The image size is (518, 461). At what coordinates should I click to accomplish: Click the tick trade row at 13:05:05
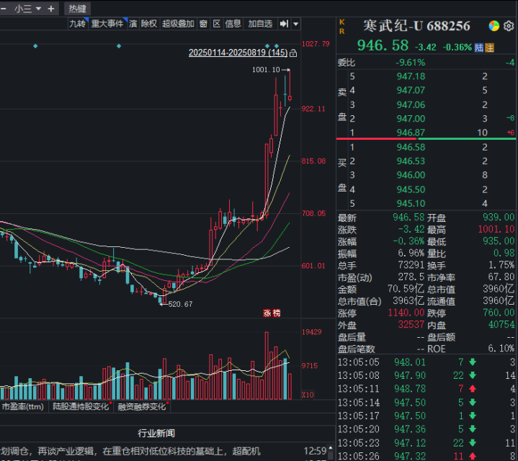point(427,362)
